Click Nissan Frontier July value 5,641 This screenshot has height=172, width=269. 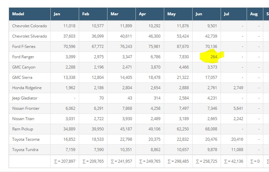[238, 108]
